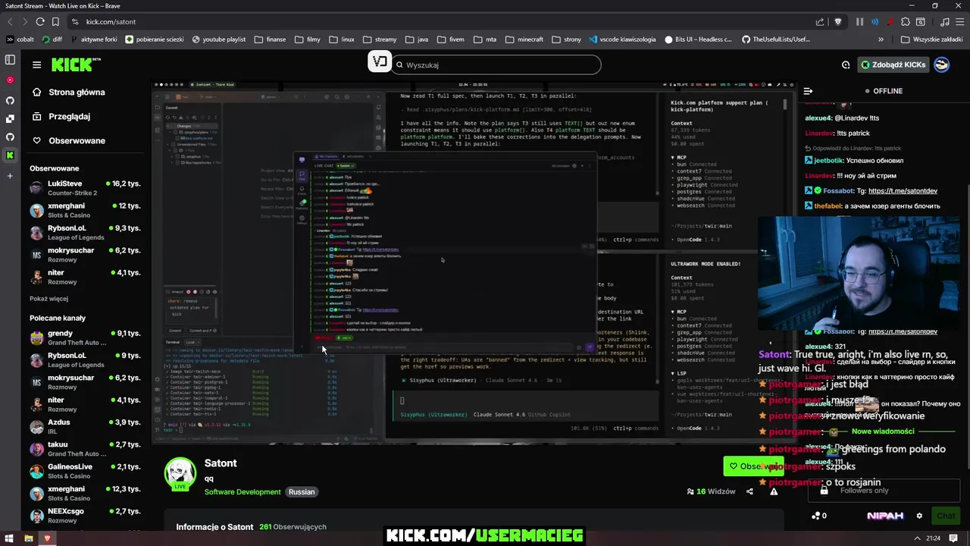The width and height of the screenshot is (970, 546).
Task: Open the extensions puzzle icon
Action: 905,22
